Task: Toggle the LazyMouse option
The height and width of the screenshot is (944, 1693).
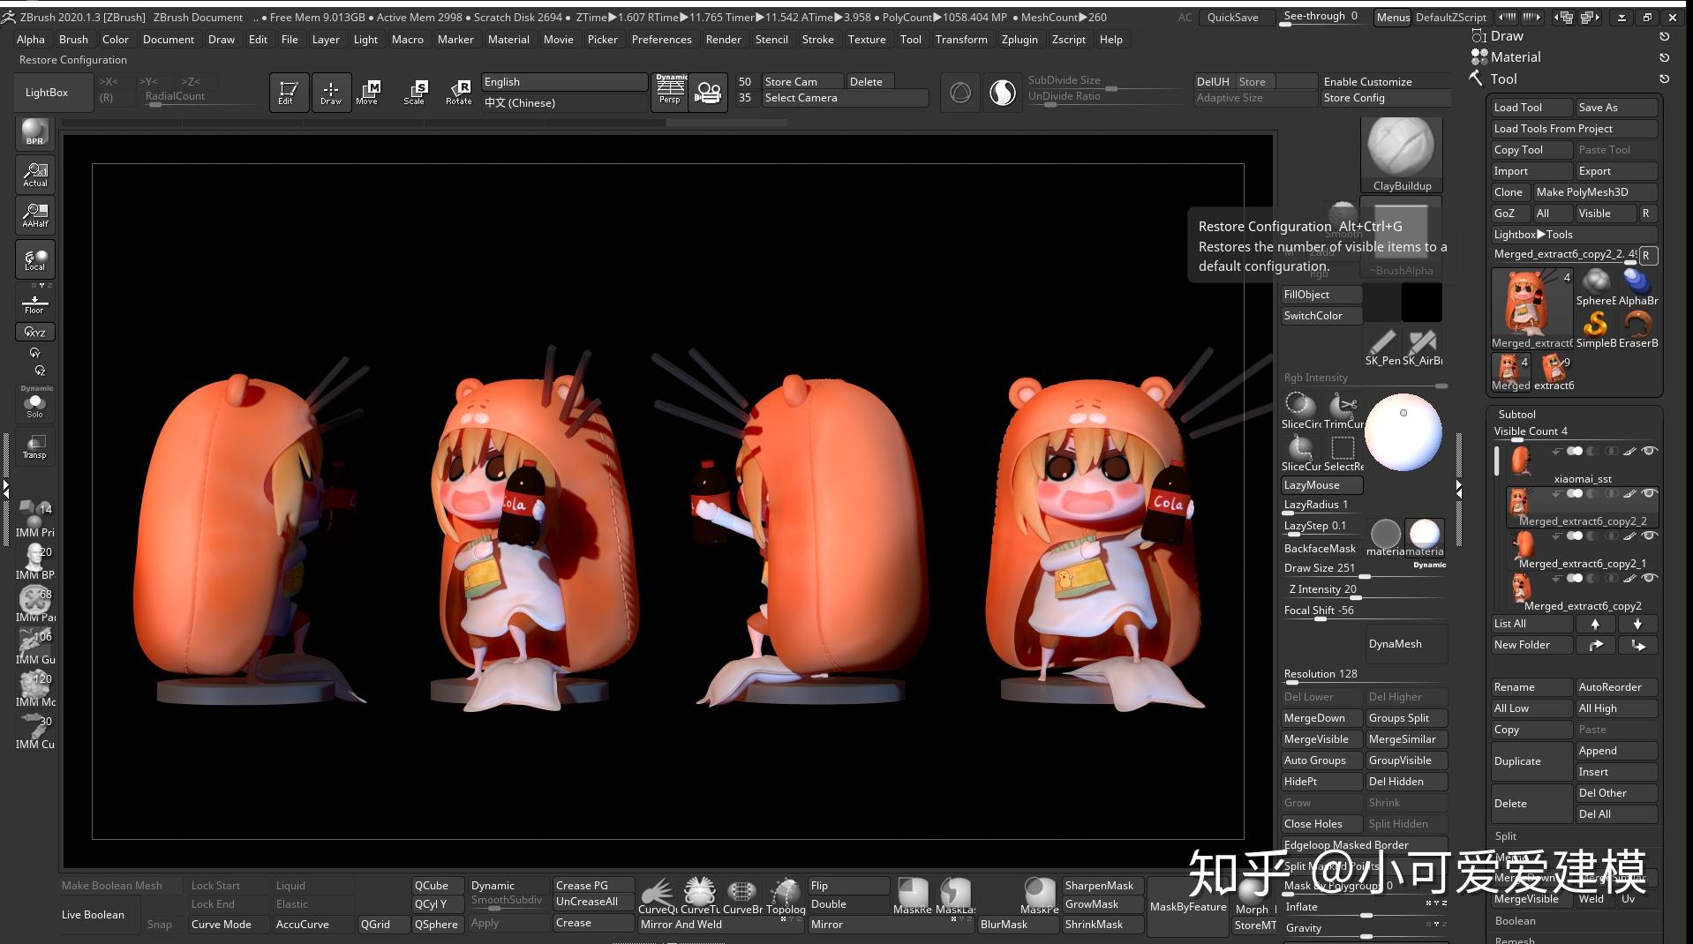Action: click(1321, 485)
